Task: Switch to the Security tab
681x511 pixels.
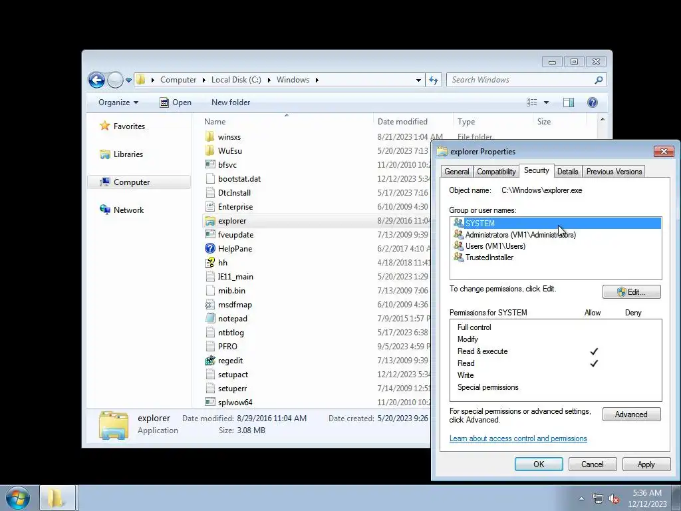Action: point(537,170)
